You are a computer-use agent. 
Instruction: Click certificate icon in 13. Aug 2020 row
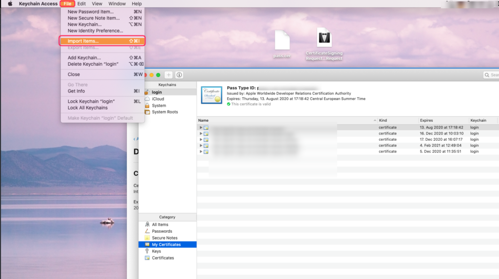[206, 128]
